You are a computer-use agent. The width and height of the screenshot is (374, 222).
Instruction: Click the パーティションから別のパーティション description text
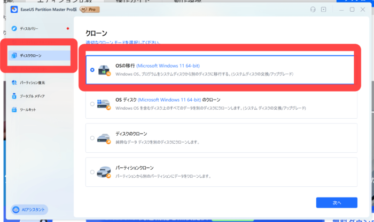coord(163,176)
